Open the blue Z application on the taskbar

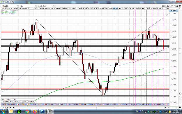(42, 112)
